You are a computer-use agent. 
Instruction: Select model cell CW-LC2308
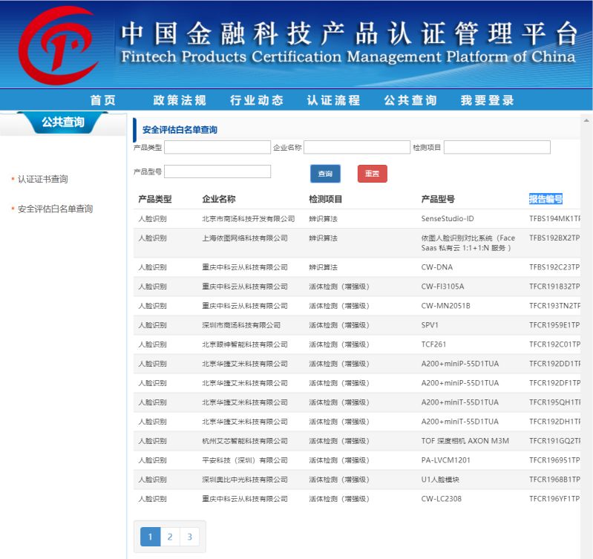(x=442, y=498)
